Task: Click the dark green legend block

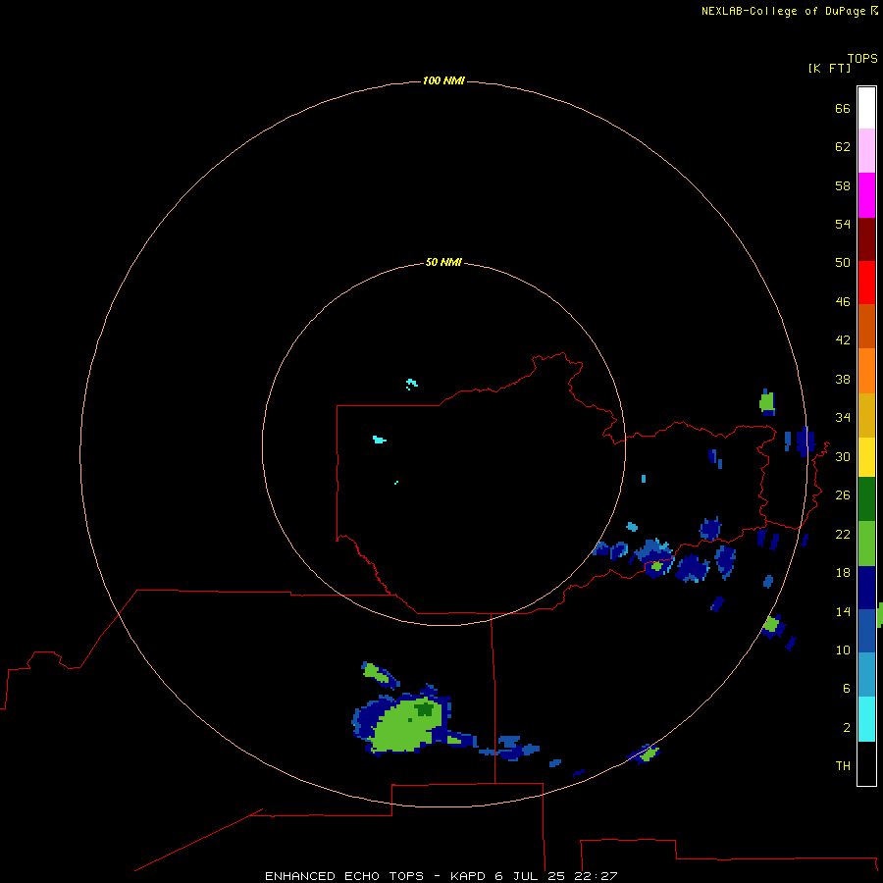Action: pos(866,499)
